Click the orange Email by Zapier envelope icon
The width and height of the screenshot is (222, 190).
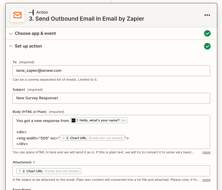click(x=17, y=15)
